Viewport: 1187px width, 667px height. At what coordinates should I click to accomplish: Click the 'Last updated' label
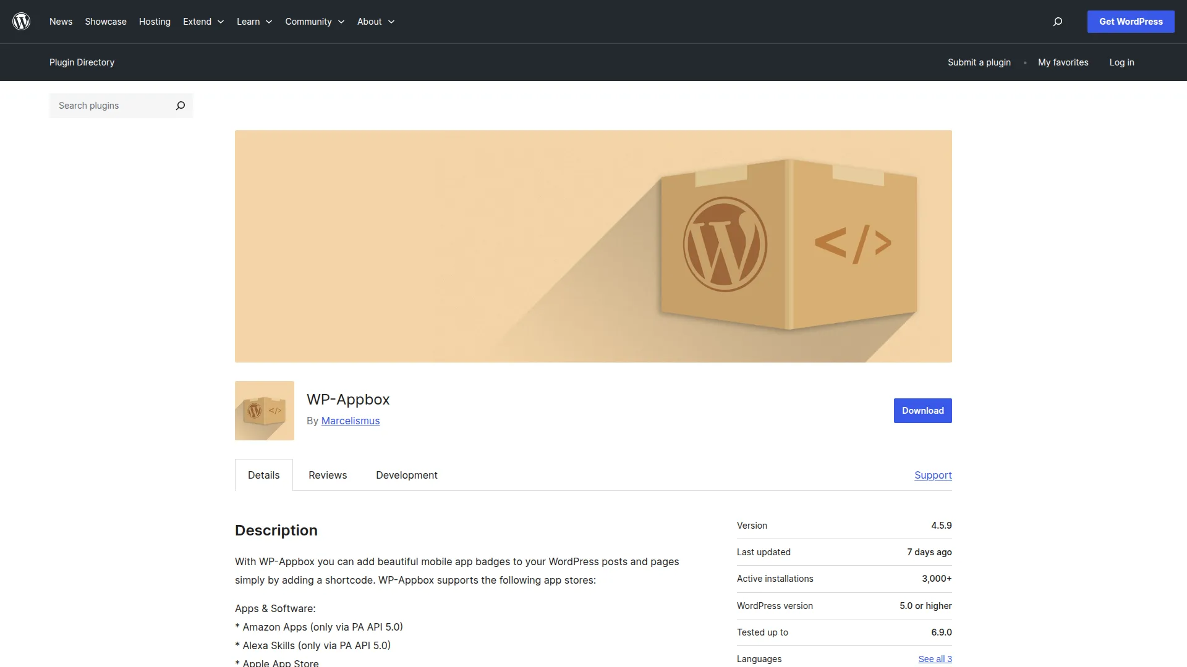(x=764, y=552)
